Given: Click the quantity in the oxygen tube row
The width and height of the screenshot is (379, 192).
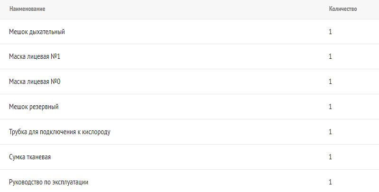Looking at the screenshot, I should tap(330, 132).
